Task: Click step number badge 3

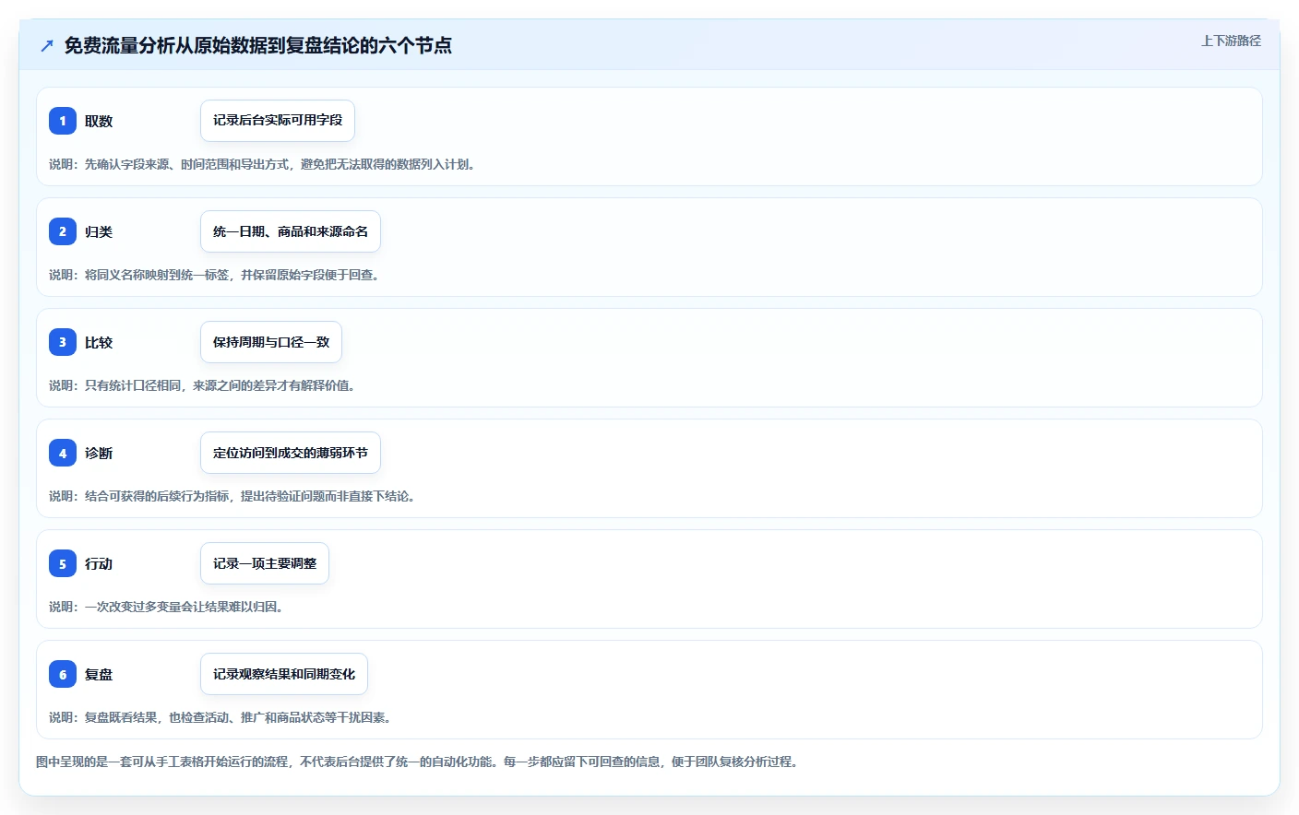Action: (63, 342)
